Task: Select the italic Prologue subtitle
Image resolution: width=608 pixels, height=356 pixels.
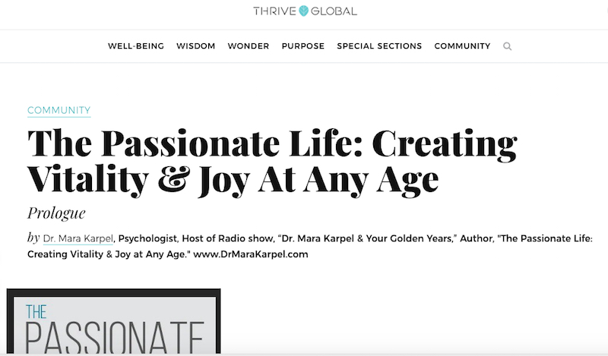Action: pyautogui.click(x=56, y=213)
